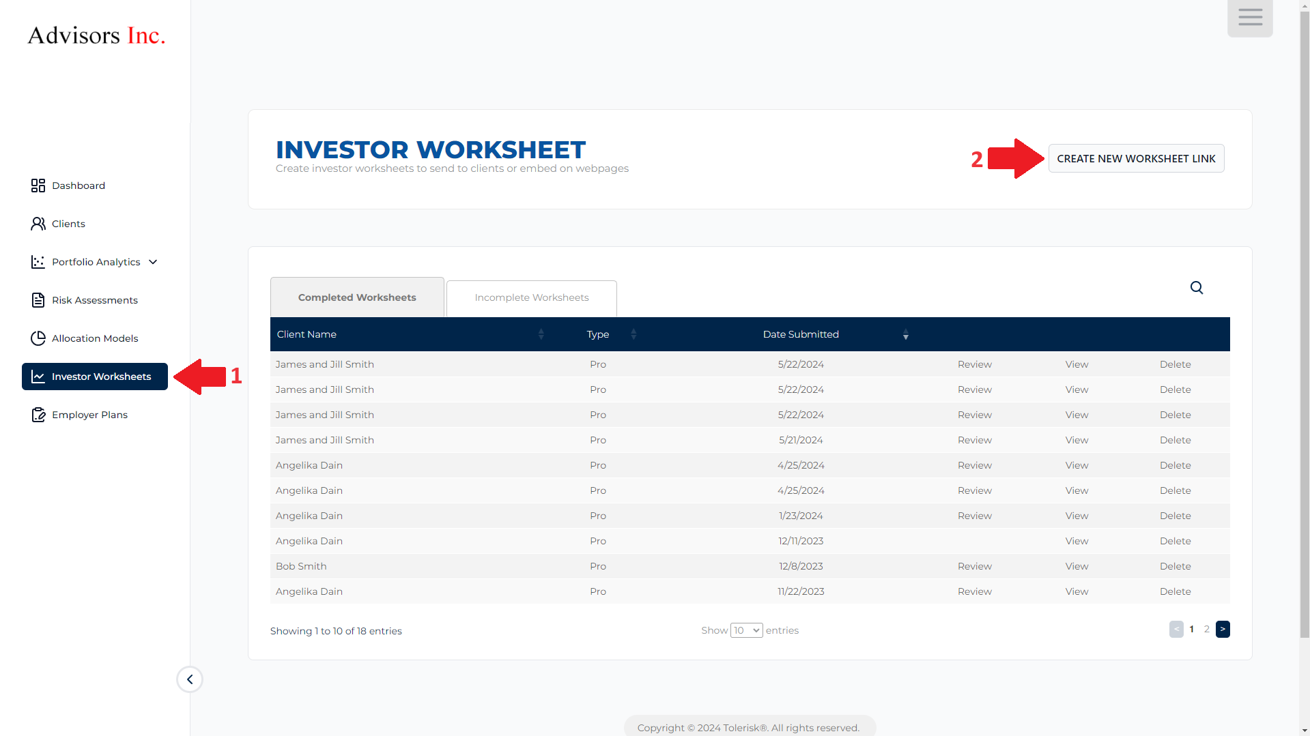Switch to the Incomplete Worksheets tab
The image size is (1310, 736).
tap(531, 298)
